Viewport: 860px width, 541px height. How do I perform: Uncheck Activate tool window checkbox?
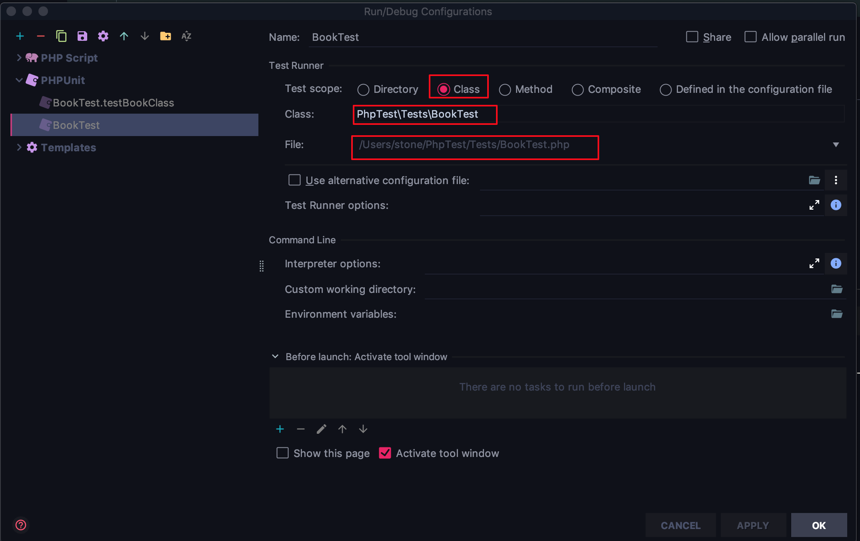click(385, 453)
